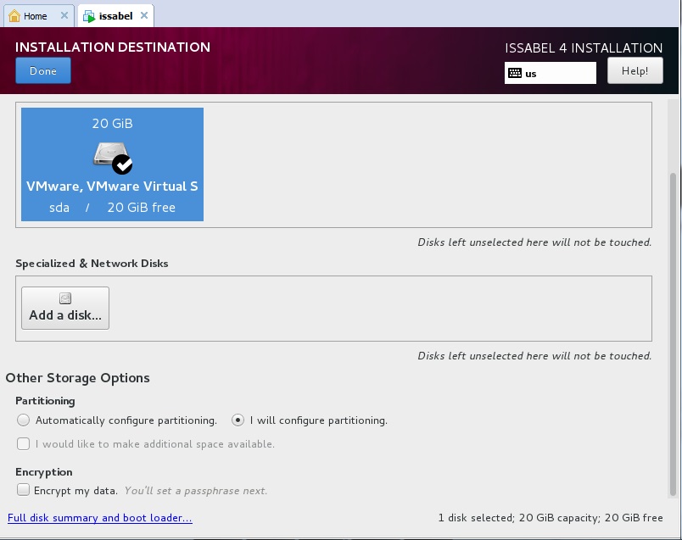The width and height of the screenshot is (682, 540).
Task: Click the us keyboard layout indicator
Action: [551, 73]
